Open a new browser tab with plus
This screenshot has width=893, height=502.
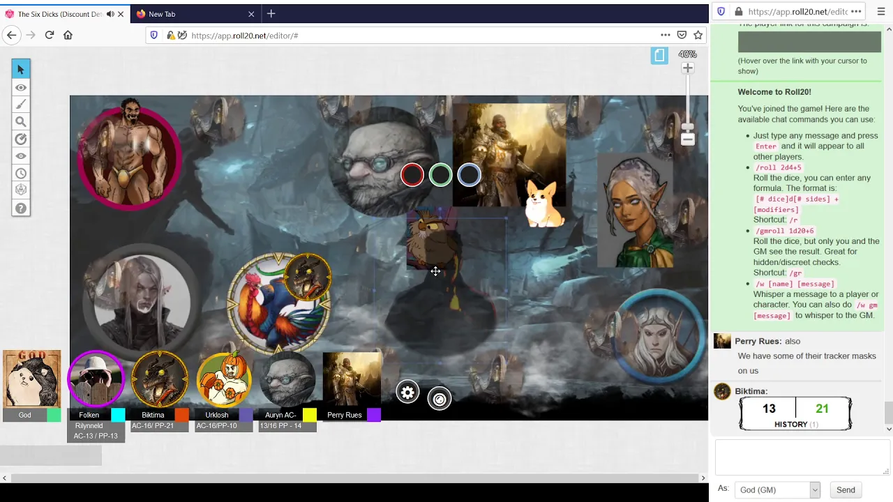[271, 13]
